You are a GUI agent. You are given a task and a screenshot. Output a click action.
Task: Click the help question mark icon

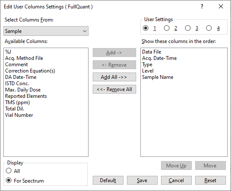click(x=202, y=6)
